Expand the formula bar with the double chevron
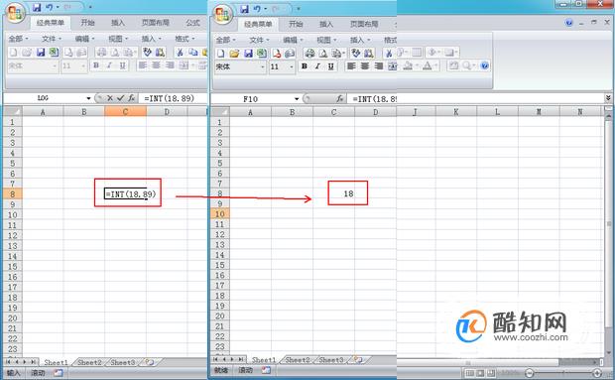The image size is (615, 380). (x=608, y=97)
